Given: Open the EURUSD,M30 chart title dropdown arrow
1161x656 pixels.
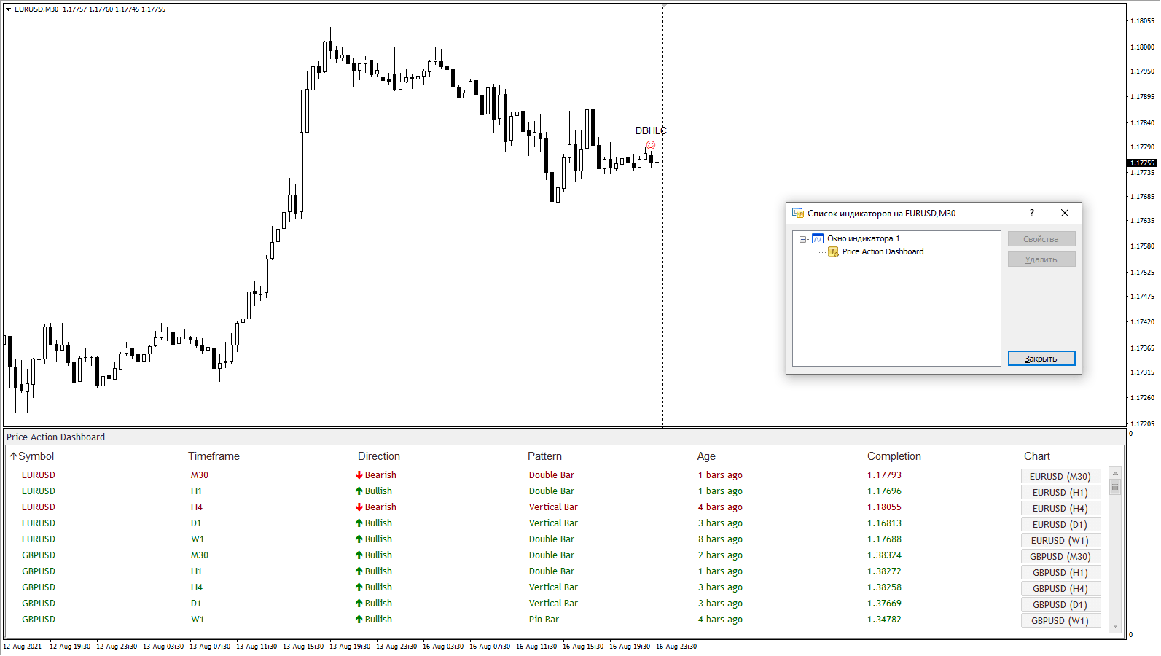Looking at the screenshot, I should click(9, 9).
